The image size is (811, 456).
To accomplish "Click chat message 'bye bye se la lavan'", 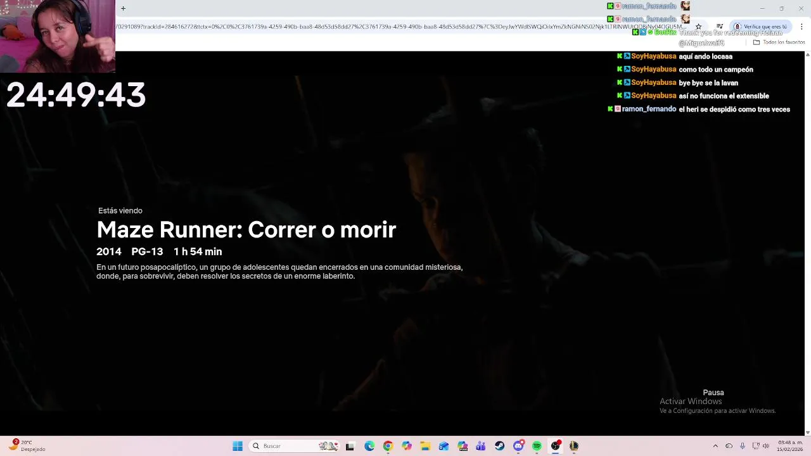I will 708,83.
